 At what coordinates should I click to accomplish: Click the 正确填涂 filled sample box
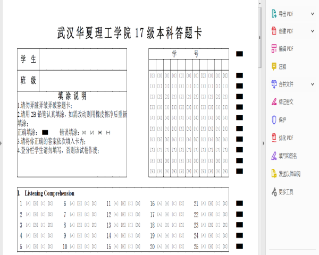pos(45,133)
